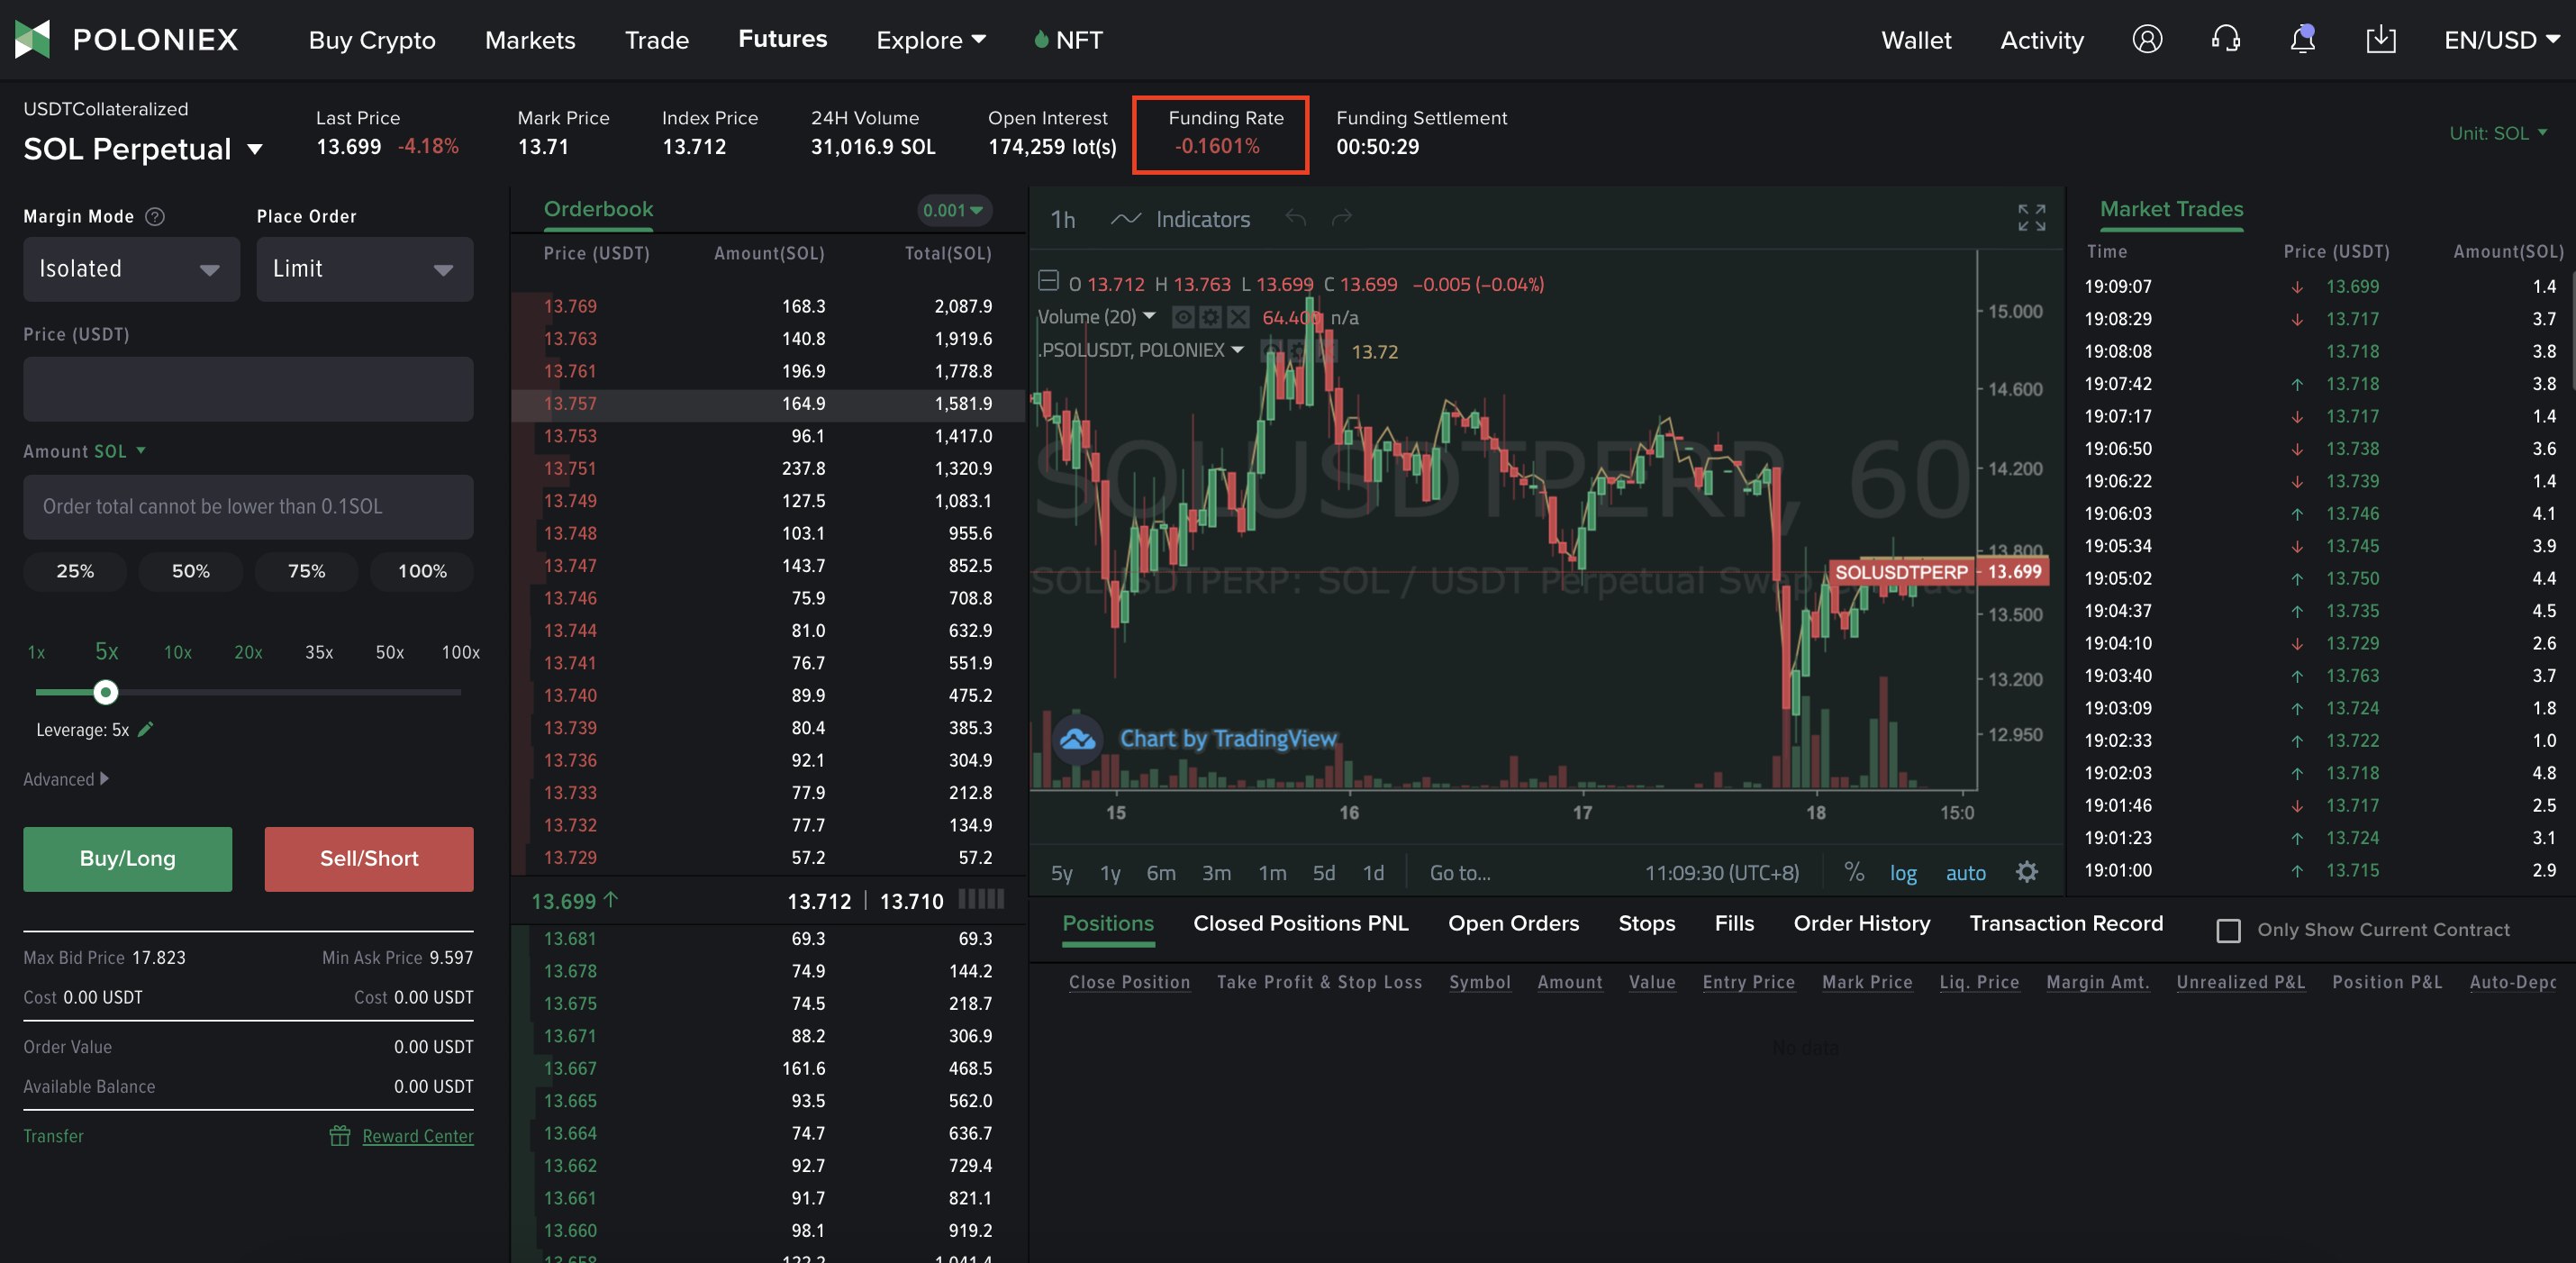Select the Futures tab in top navigation
The width and height of the screenshot is (2576, 1263).
coord(782,36)
